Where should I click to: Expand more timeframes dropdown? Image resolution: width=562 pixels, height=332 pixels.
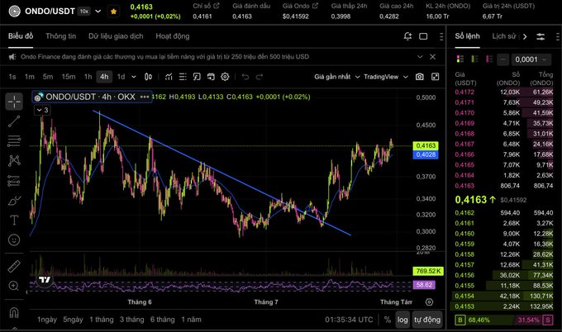[x=134, y=77]
